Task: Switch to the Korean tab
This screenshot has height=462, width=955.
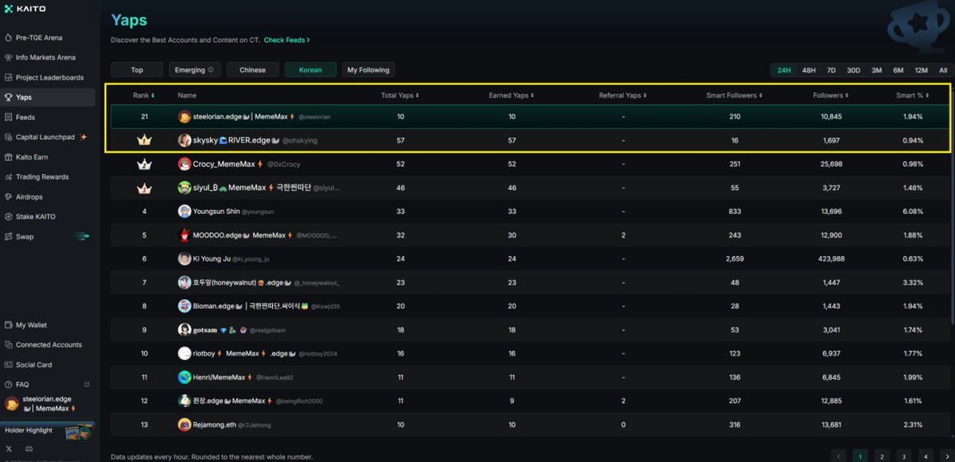Action: [310, 70]
